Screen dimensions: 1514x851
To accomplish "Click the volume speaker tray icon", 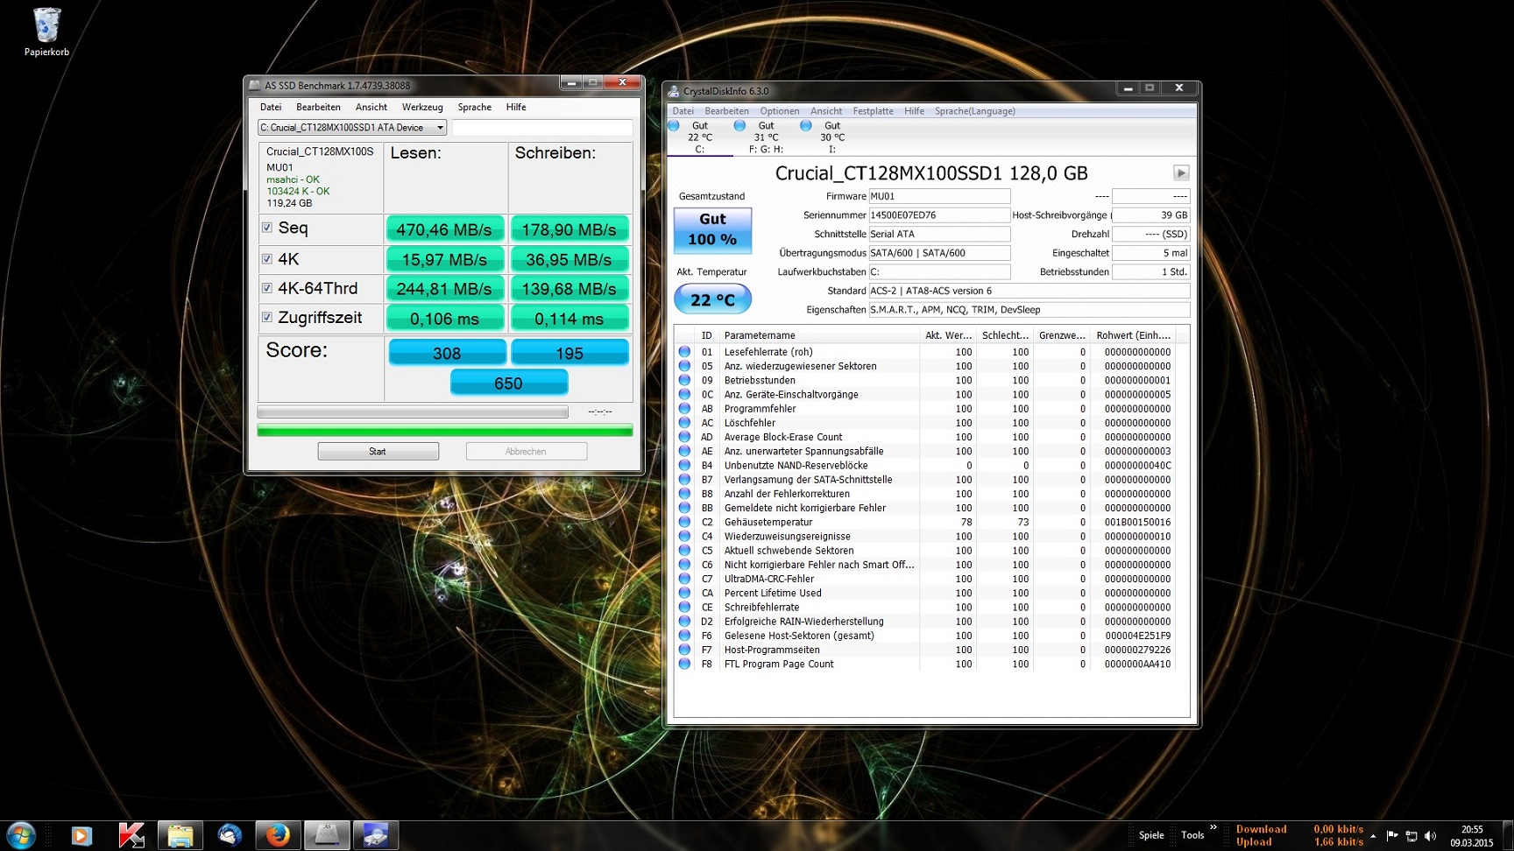I will click(1431, 836).
